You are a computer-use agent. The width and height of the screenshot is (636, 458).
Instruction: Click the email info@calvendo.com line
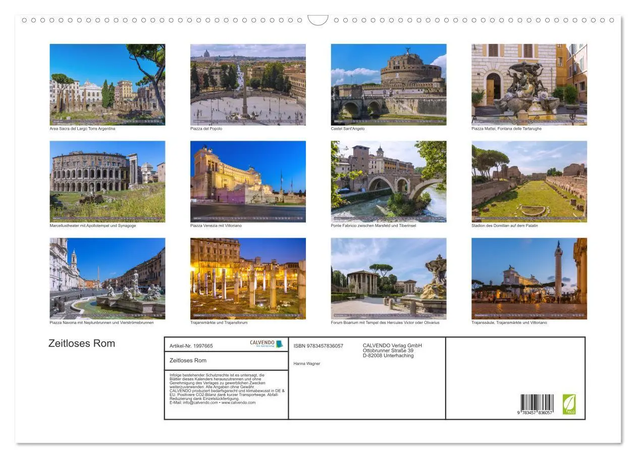(213, 403)
